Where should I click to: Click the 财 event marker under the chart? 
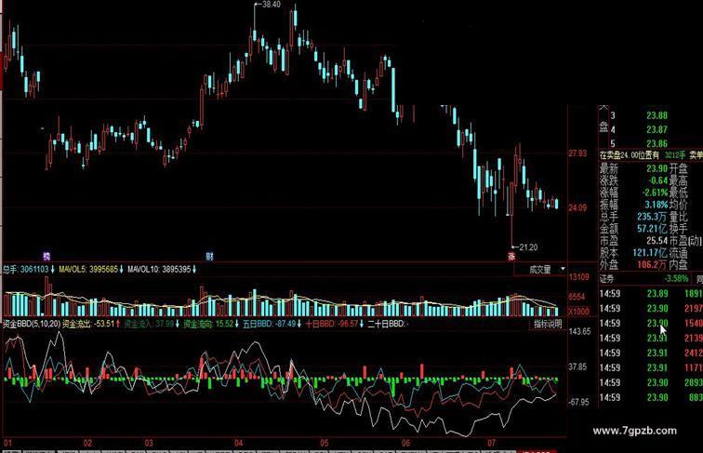pyautogui.click(x=209, y=256)
